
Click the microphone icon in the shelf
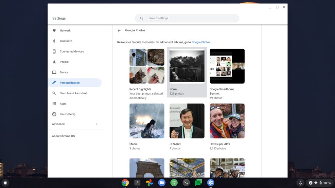click(300, 183)
